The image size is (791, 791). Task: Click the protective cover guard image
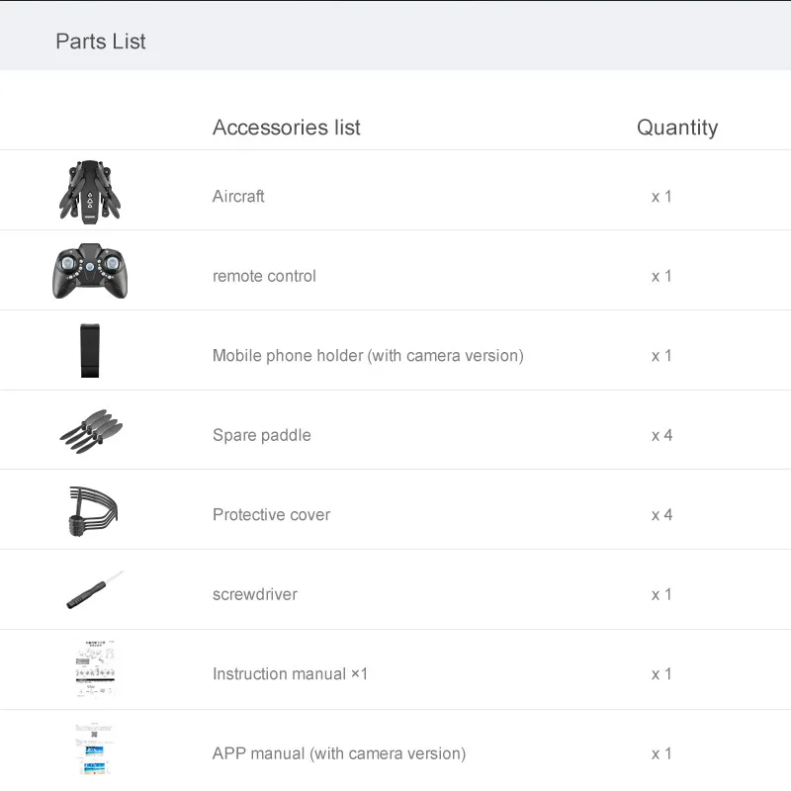tap(92, 512)
